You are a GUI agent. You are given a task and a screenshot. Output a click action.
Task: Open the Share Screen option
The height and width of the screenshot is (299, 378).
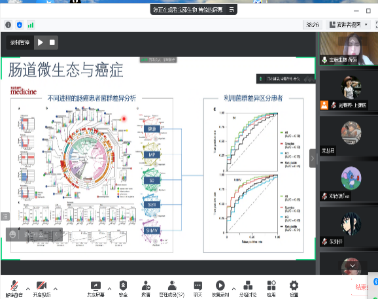pos(95,289)
